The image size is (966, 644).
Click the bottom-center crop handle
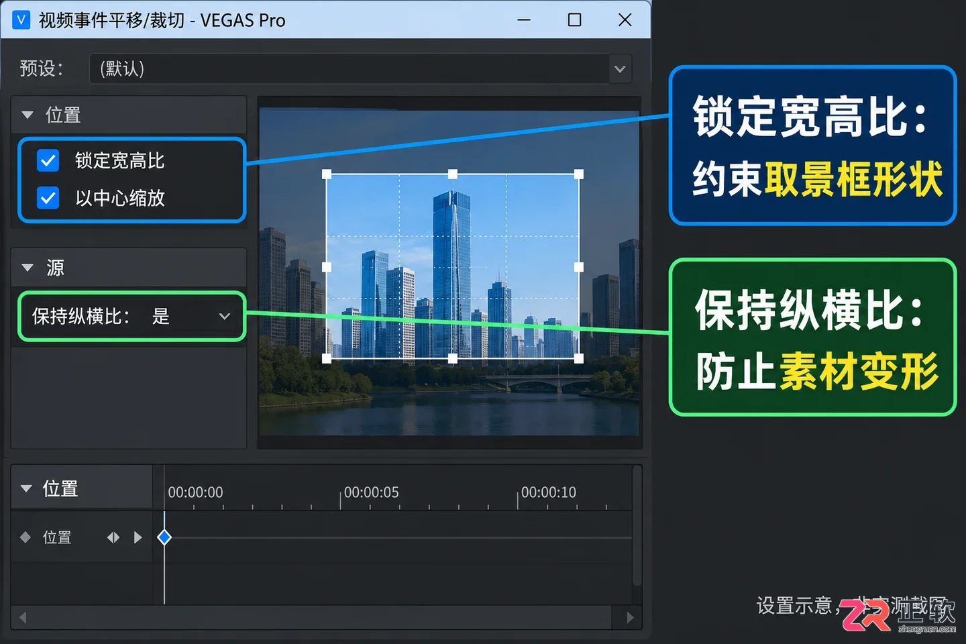tap(453, 359)
